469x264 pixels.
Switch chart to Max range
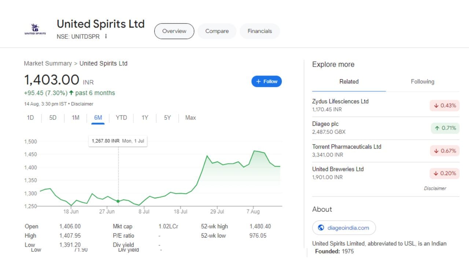(x=191, y=118)
